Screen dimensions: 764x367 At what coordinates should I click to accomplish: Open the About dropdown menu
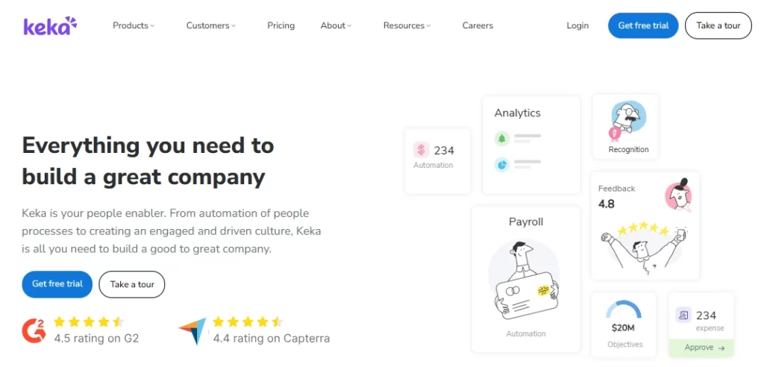336,25
